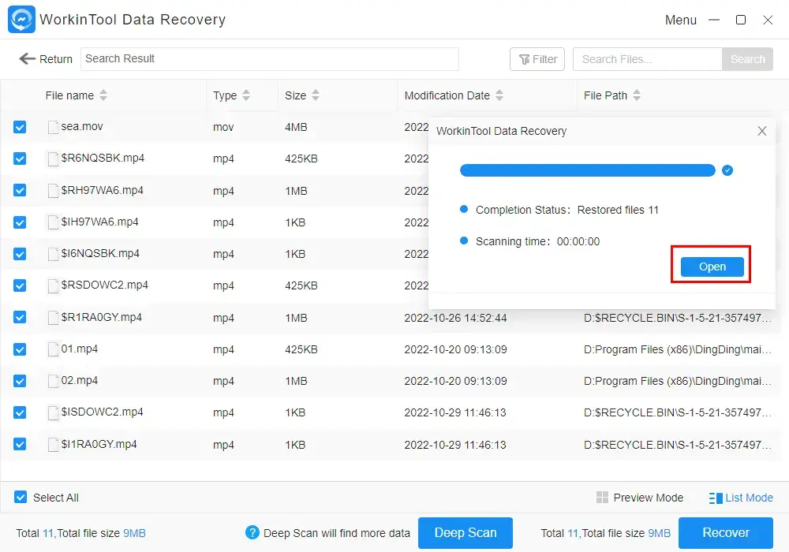Image resolution: width=789 pixels, height=552 pixels.
Task: Click the $I1RA0GY.mp4 file name
Action: point(99,445)
